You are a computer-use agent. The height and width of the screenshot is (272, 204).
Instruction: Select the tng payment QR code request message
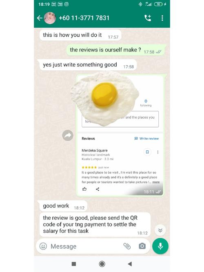pyautogui.click(x=94, y=225)
